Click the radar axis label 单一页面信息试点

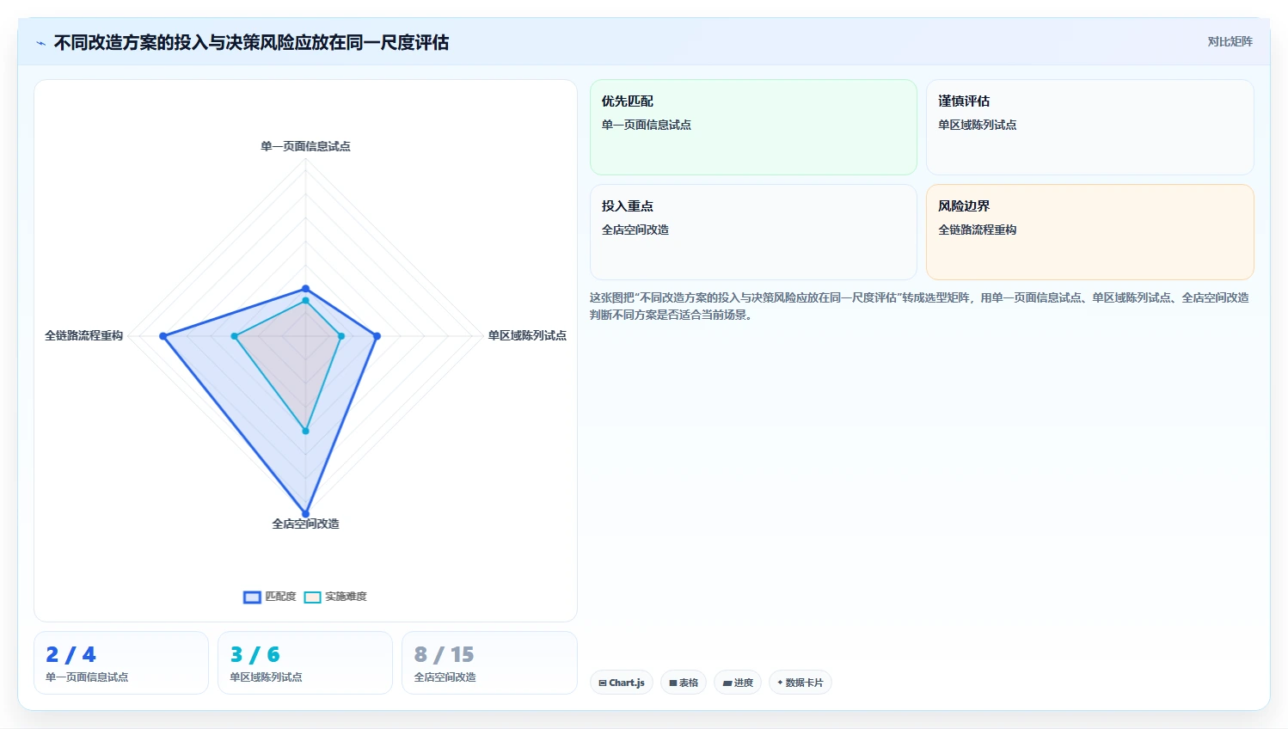pos(305,146)
